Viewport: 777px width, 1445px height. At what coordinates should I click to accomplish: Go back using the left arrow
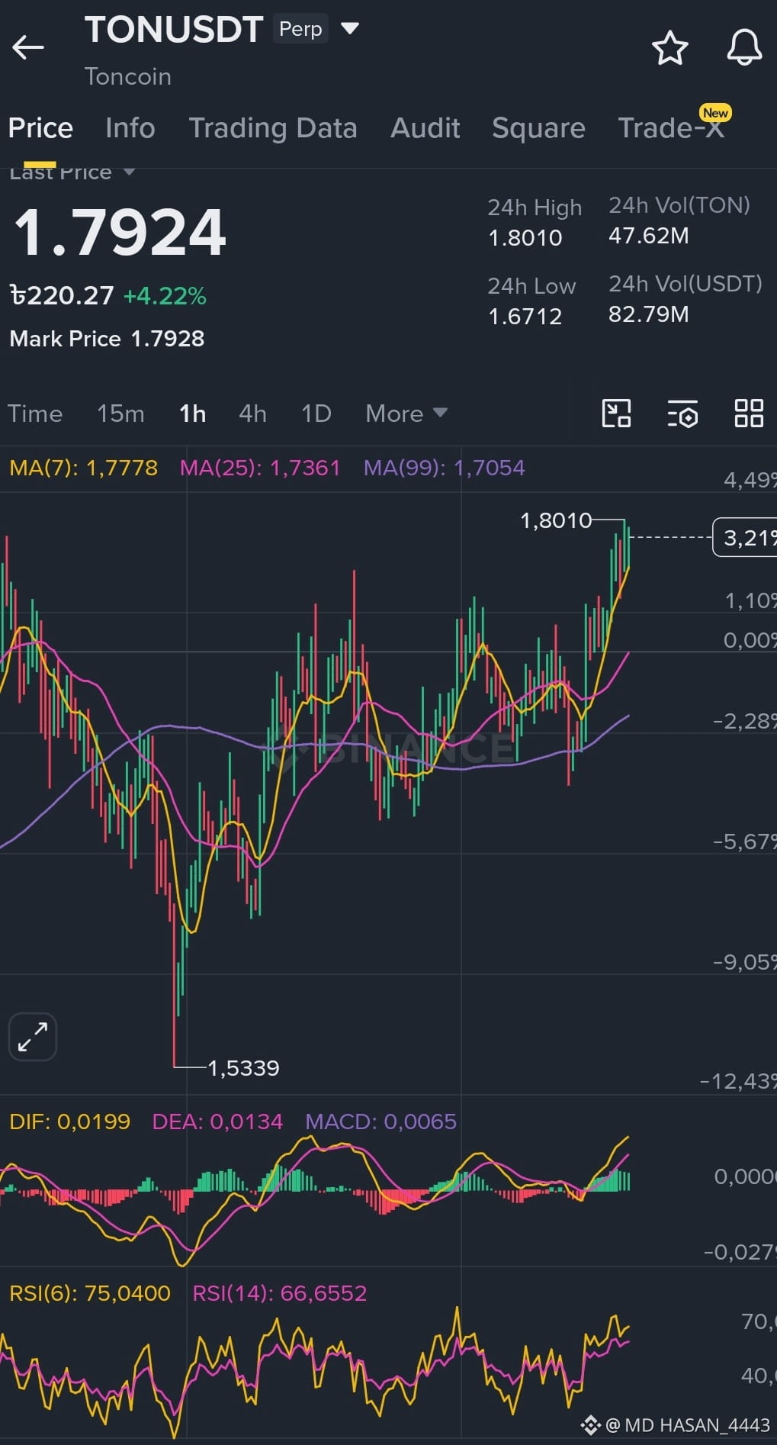tap(28, 47)
